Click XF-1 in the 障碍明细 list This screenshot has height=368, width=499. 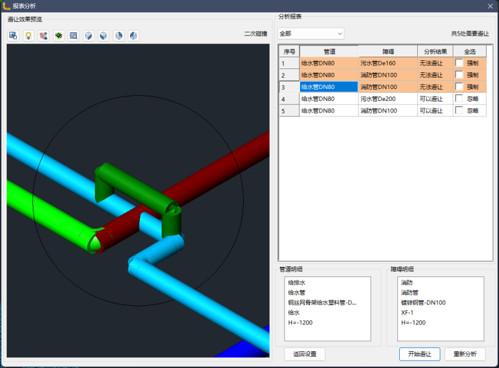[x=407, y=313]
